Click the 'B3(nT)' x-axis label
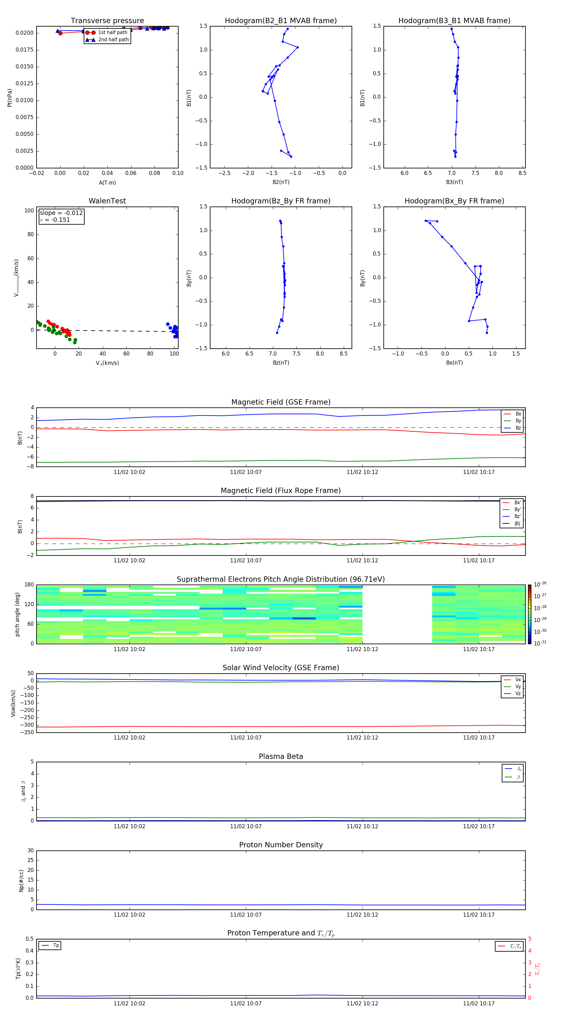 [x=454, y=182]
